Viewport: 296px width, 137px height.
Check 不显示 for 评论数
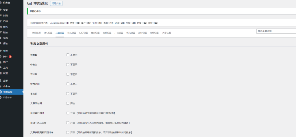(68, 74)
